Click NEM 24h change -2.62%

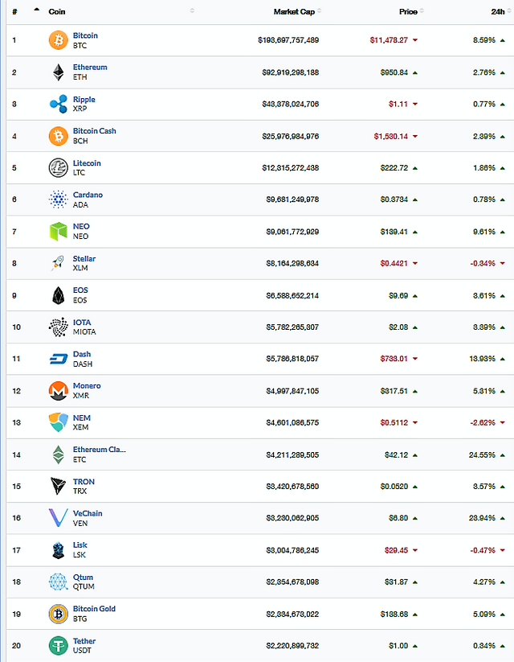[483, 422]
